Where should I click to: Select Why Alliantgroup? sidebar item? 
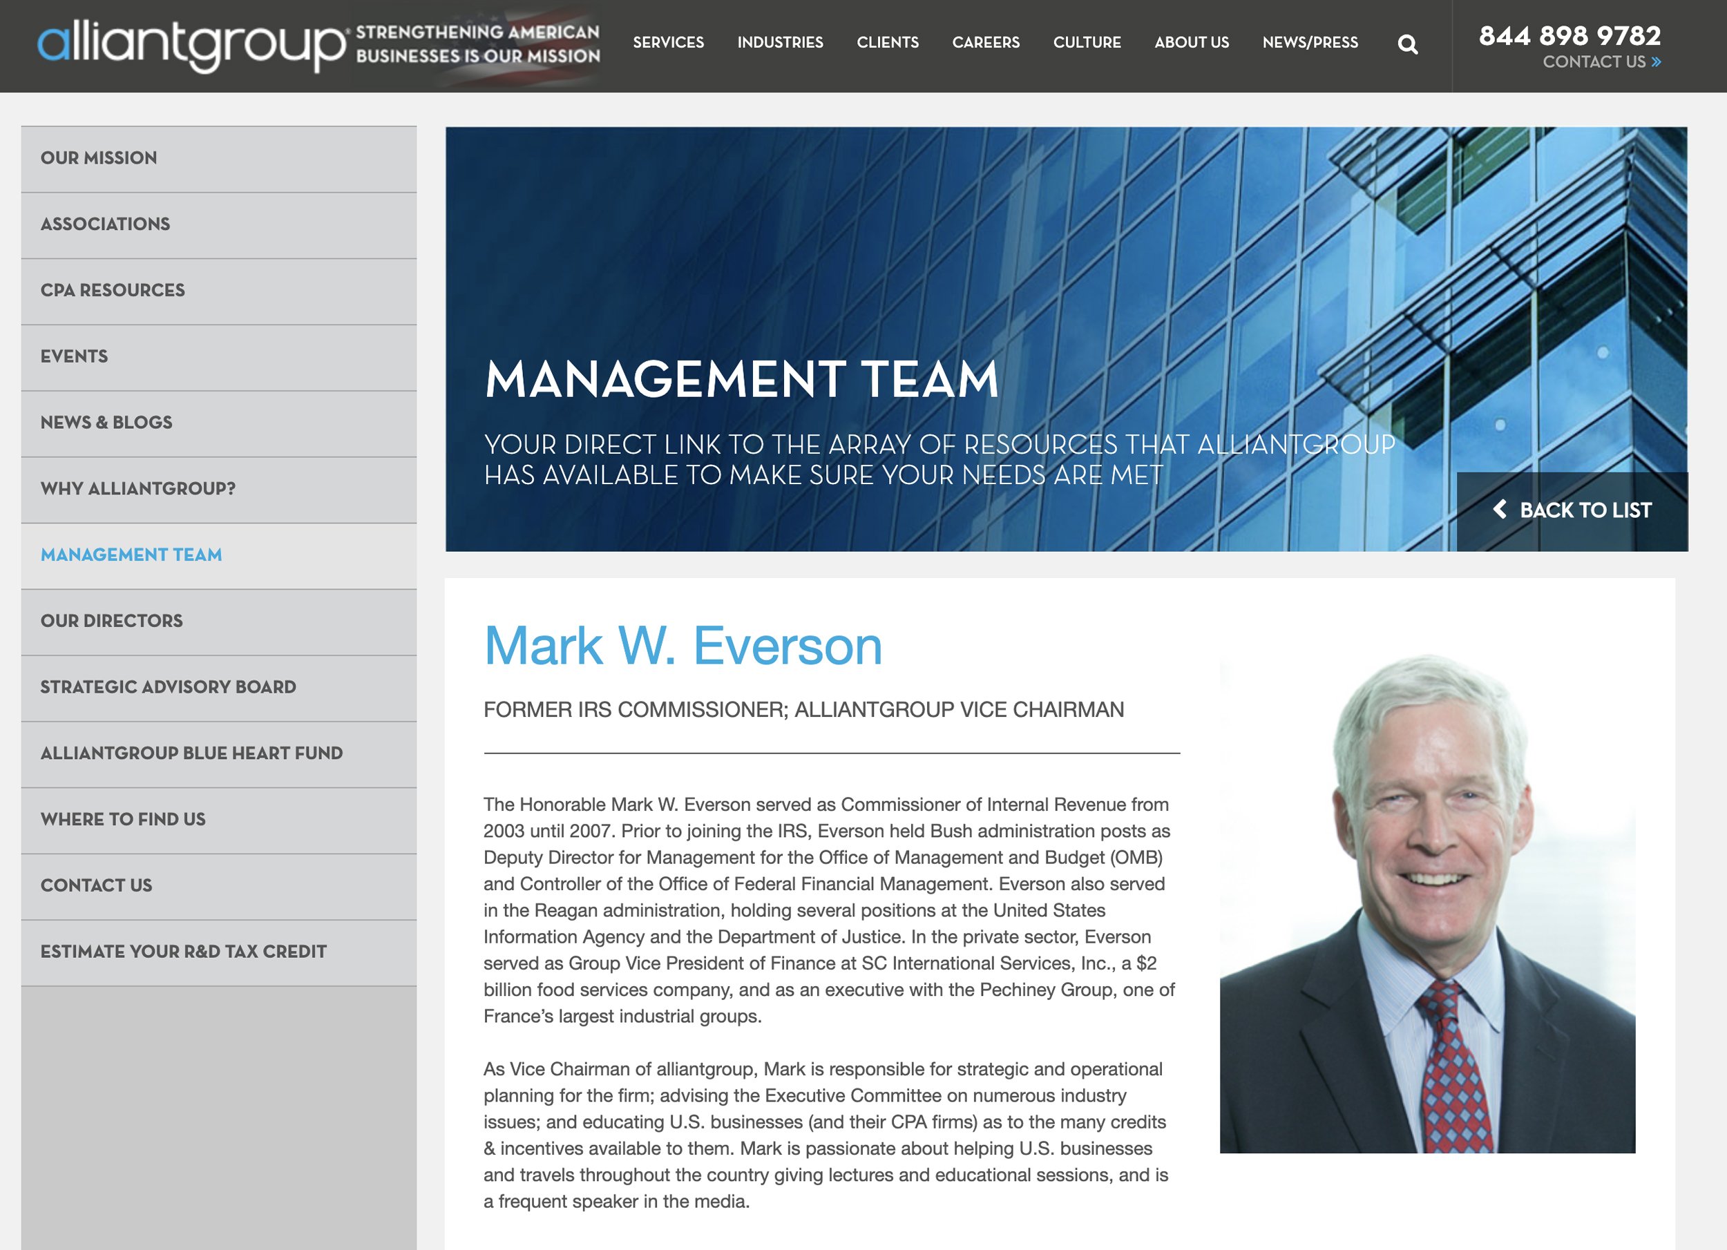coord(218,490)
